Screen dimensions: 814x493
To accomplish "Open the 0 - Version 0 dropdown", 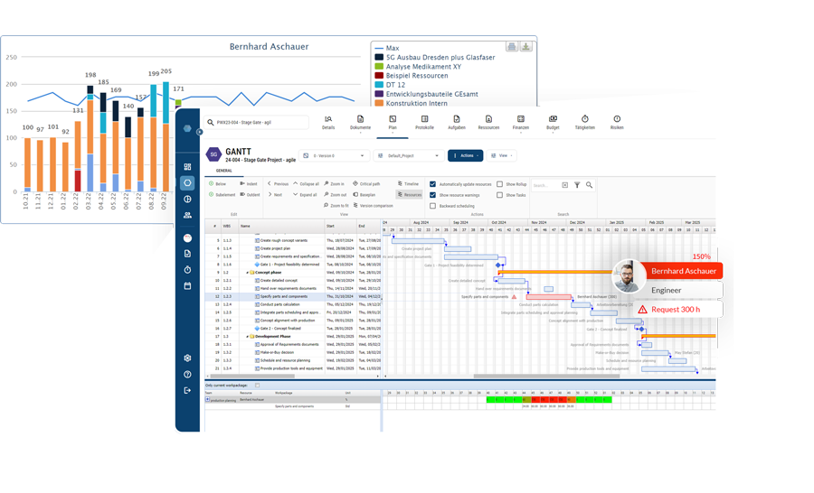I will pos(335,155).
